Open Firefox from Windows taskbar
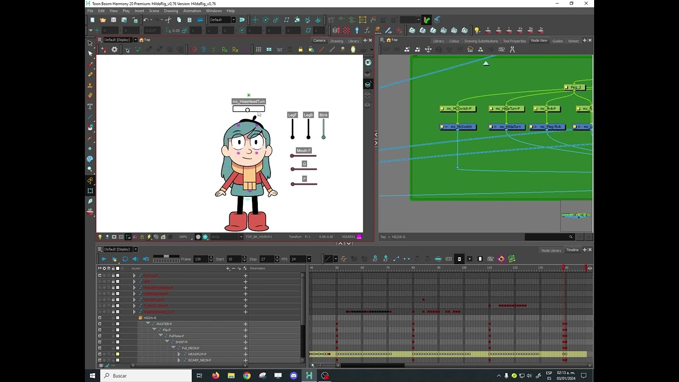679x382 pixels. 215,376
